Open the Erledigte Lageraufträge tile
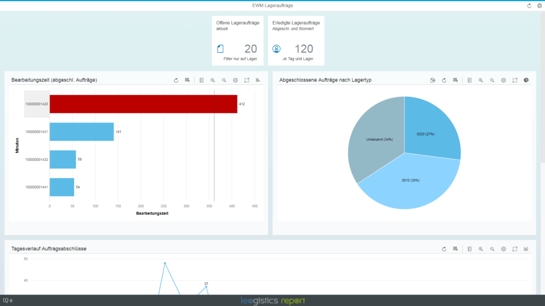The width and height of the screenshot is (545, 306). click(296, 40)
